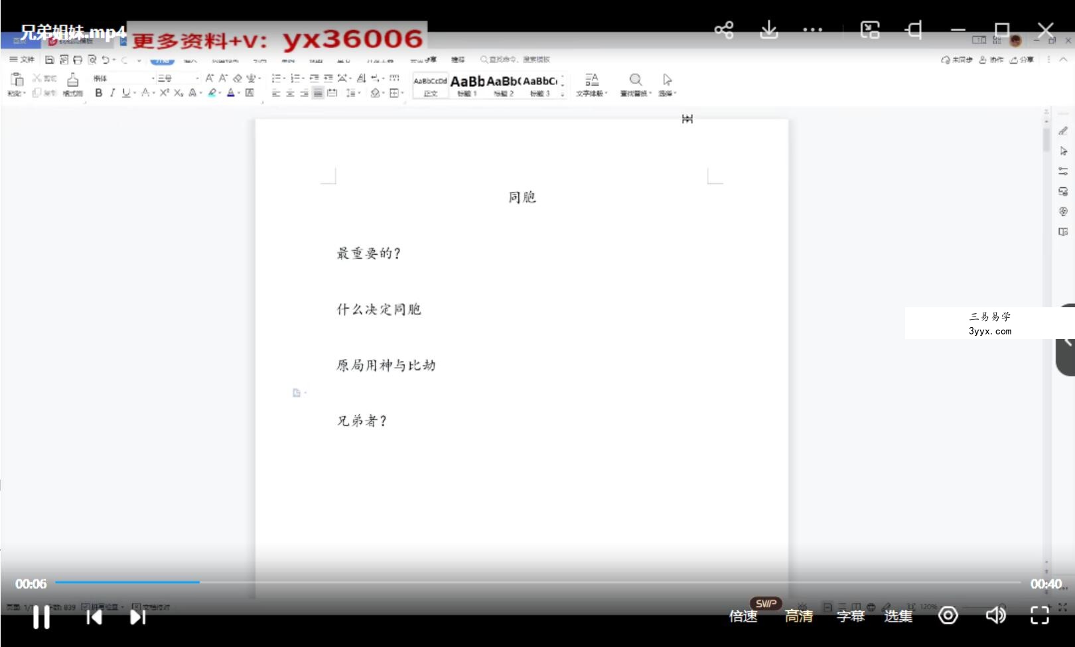Click the bulleted list icon
This screenshot has height=647, width=1075.
pos(277,78)
